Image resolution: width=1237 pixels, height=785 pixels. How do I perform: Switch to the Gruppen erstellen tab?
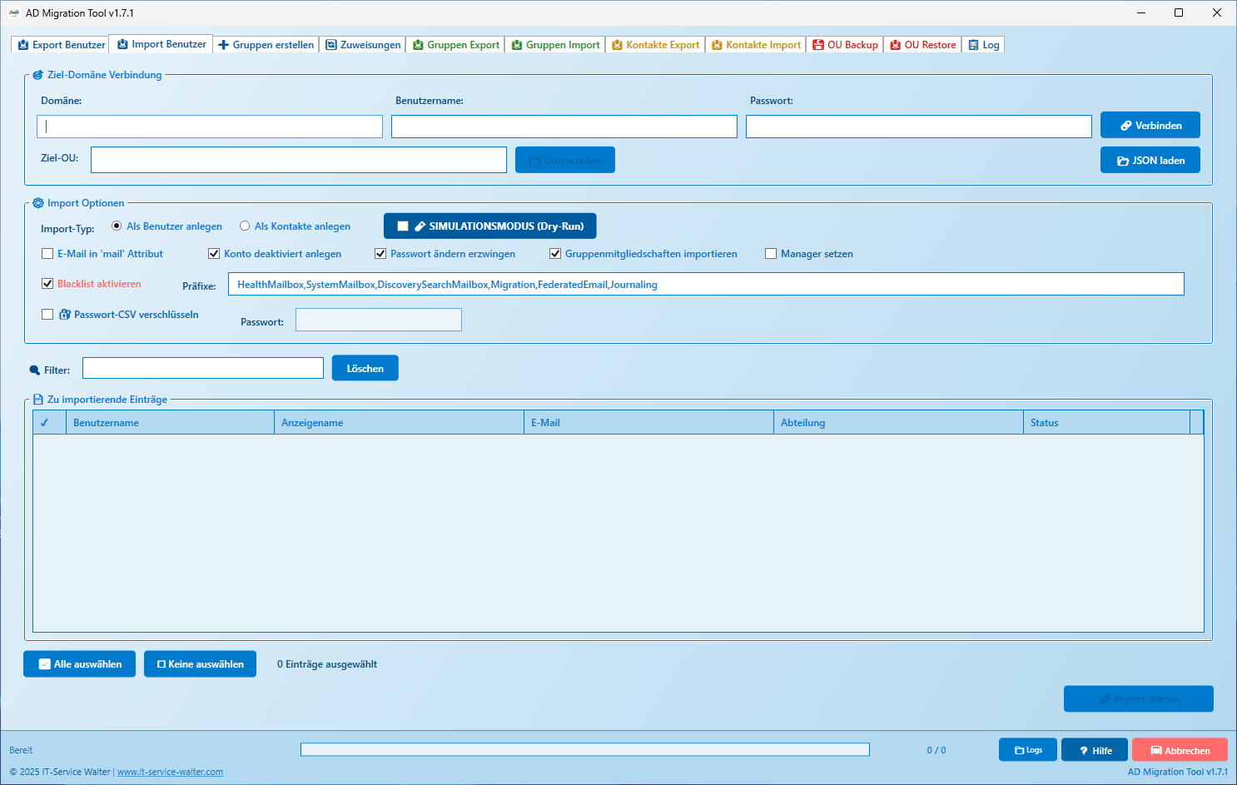pos(266,45)
